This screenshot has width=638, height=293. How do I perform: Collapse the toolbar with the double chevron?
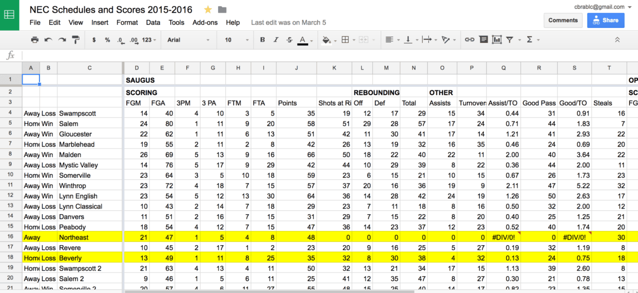tap(617, 40)
